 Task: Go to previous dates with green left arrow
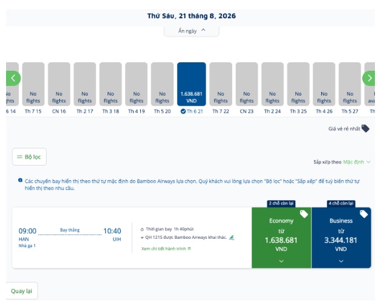(x=13, y=79)
